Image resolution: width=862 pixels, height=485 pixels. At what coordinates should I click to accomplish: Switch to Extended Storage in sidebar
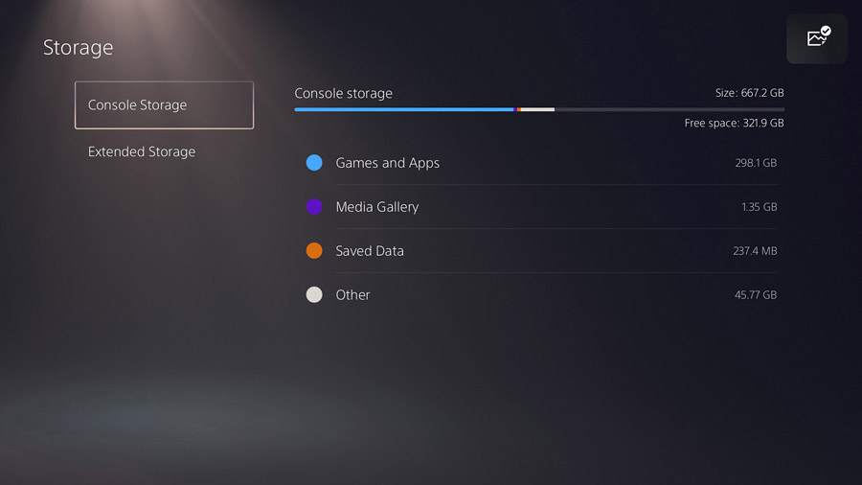click(x=142, y=151)
